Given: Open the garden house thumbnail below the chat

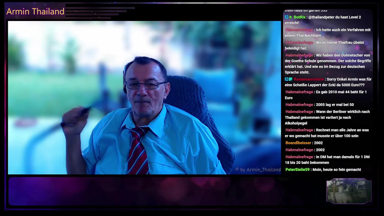Looking at the screenshot, I should point(349,191).
